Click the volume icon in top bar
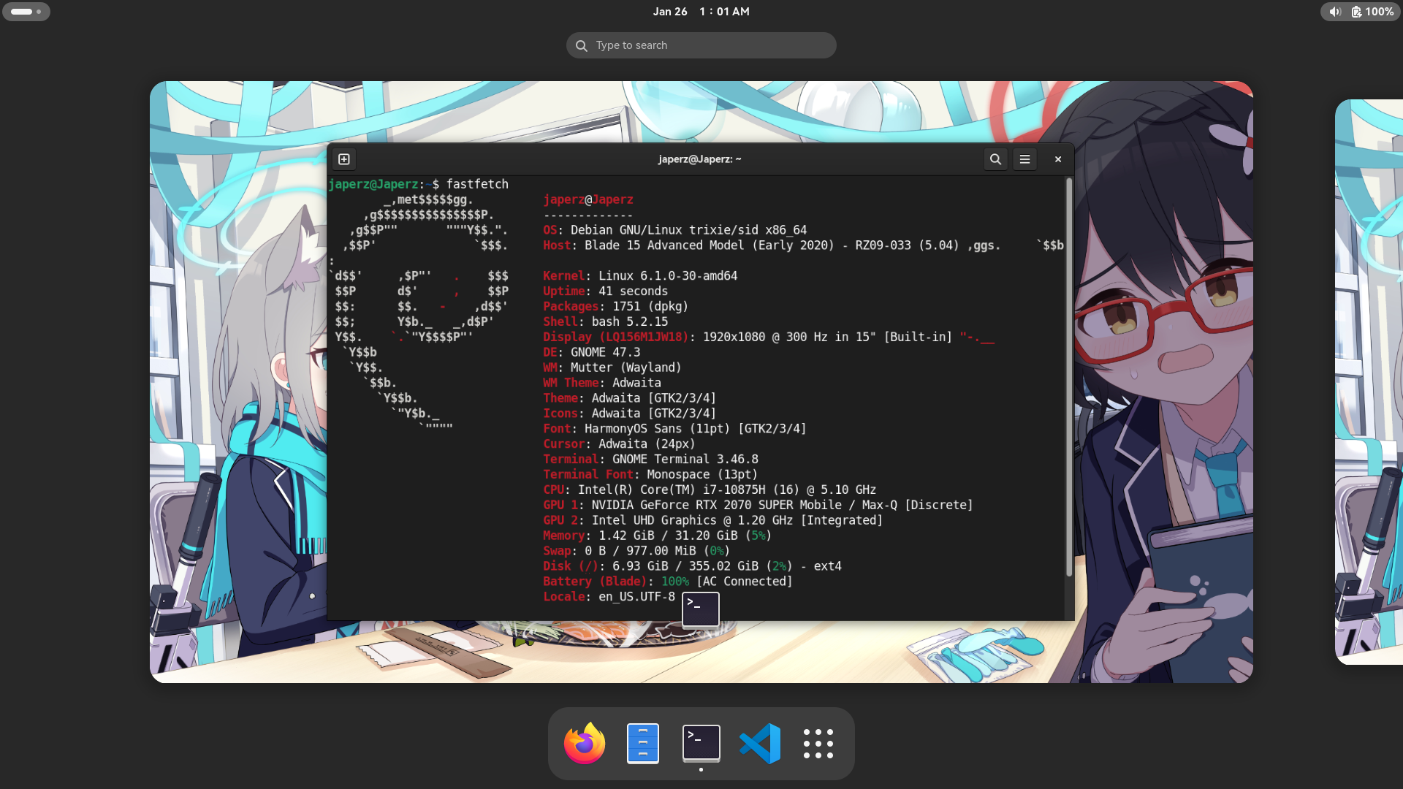 tap(1335, 12)
